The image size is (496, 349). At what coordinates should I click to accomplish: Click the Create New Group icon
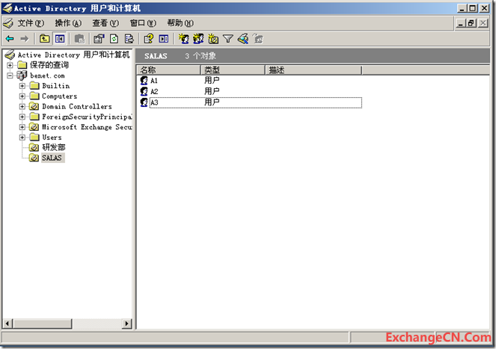(199, 39)
